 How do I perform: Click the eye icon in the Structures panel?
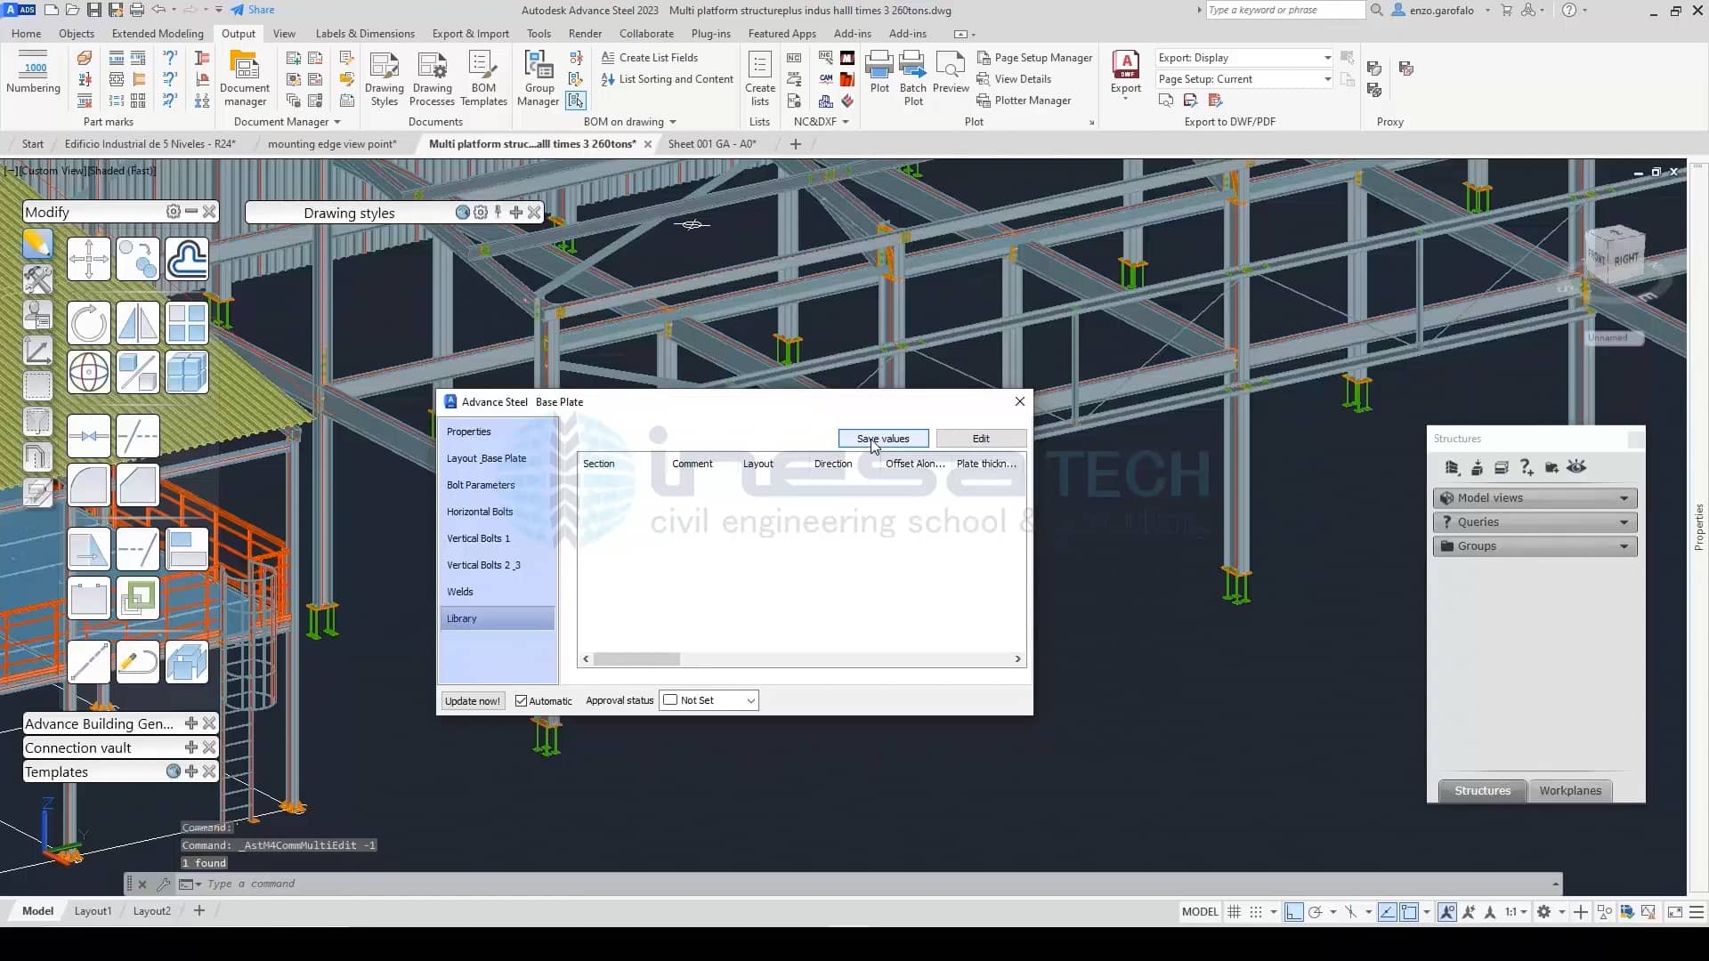tap(1576, 467)
